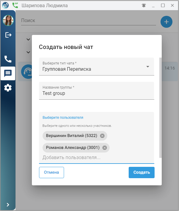Open the chat type dropdown
This screenshot has height=211, width=179.
click(148, 67)
